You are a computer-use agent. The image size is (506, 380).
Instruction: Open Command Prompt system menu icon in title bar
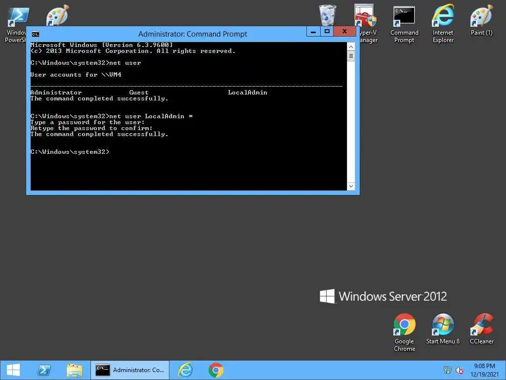(x=36, y=34)
